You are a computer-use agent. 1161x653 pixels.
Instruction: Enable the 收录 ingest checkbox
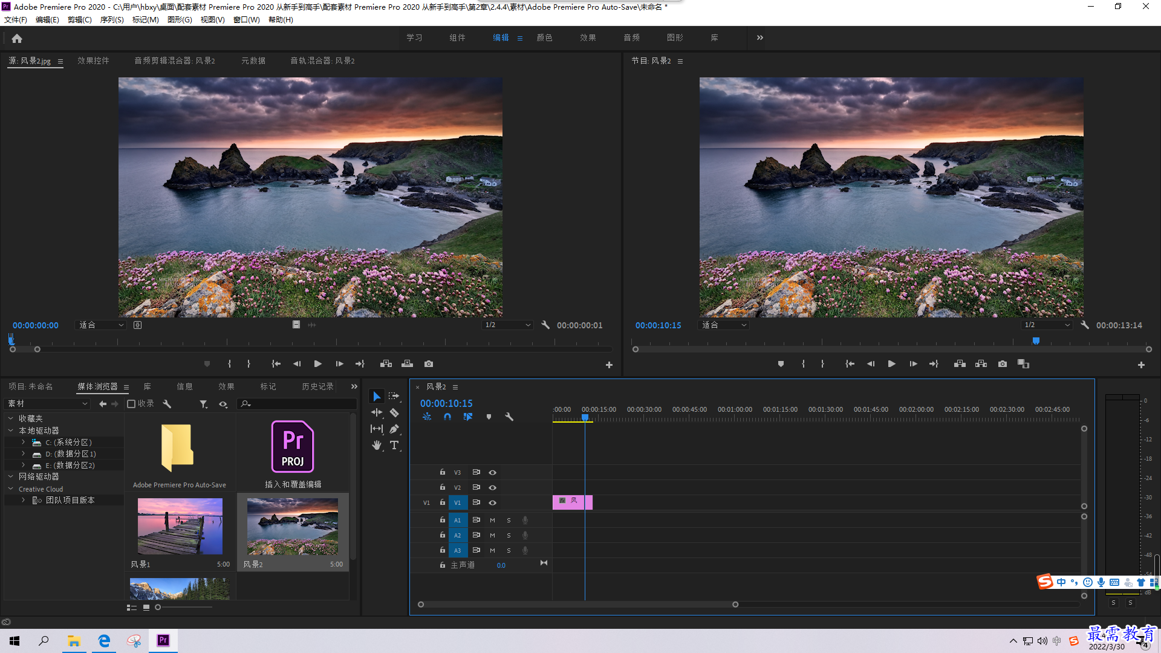131,404
